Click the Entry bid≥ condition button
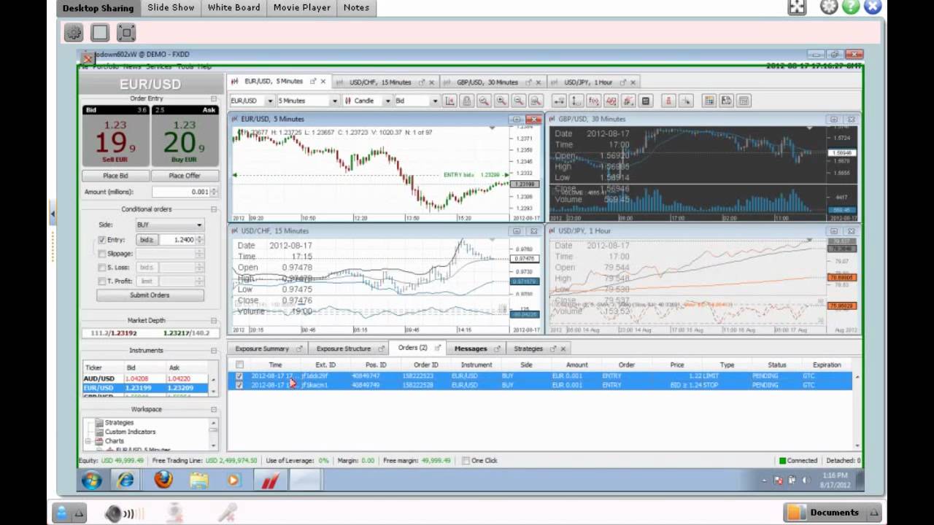The image size is (934, 525). 147,240
